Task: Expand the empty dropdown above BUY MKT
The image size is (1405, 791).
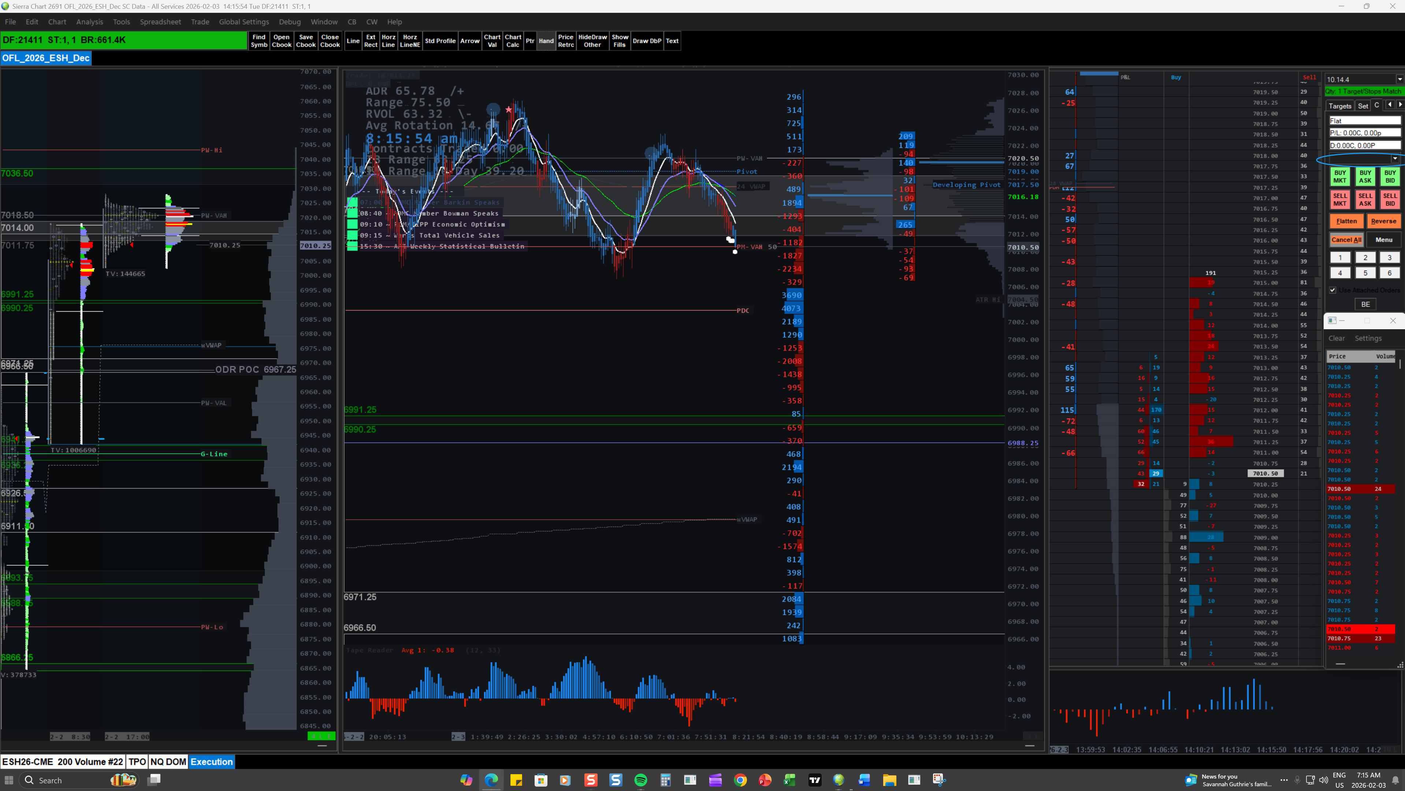Action: tap(1395, 159)
